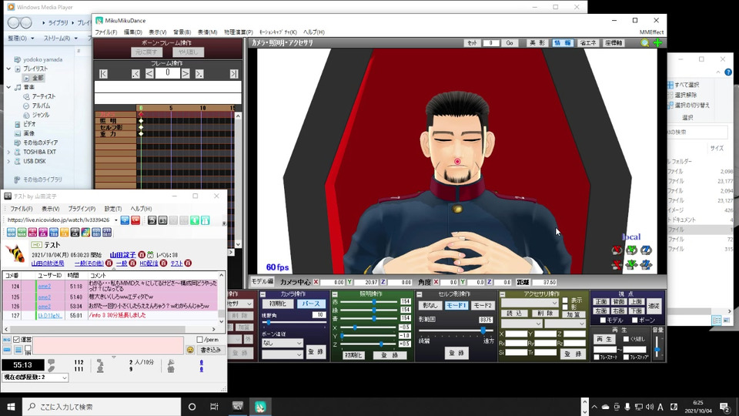Toggle the 運営 checkbox in comment viewer
The image size is (739, 416).
16,340
